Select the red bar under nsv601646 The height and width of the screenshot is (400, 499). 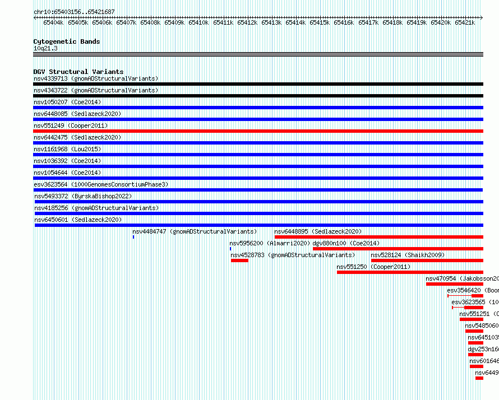(x=477, y=366)
